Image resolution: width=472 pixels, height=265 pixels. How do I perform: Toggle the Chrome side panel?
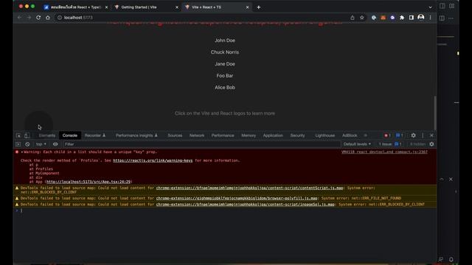pyautogui.click(x=412, y=18)
